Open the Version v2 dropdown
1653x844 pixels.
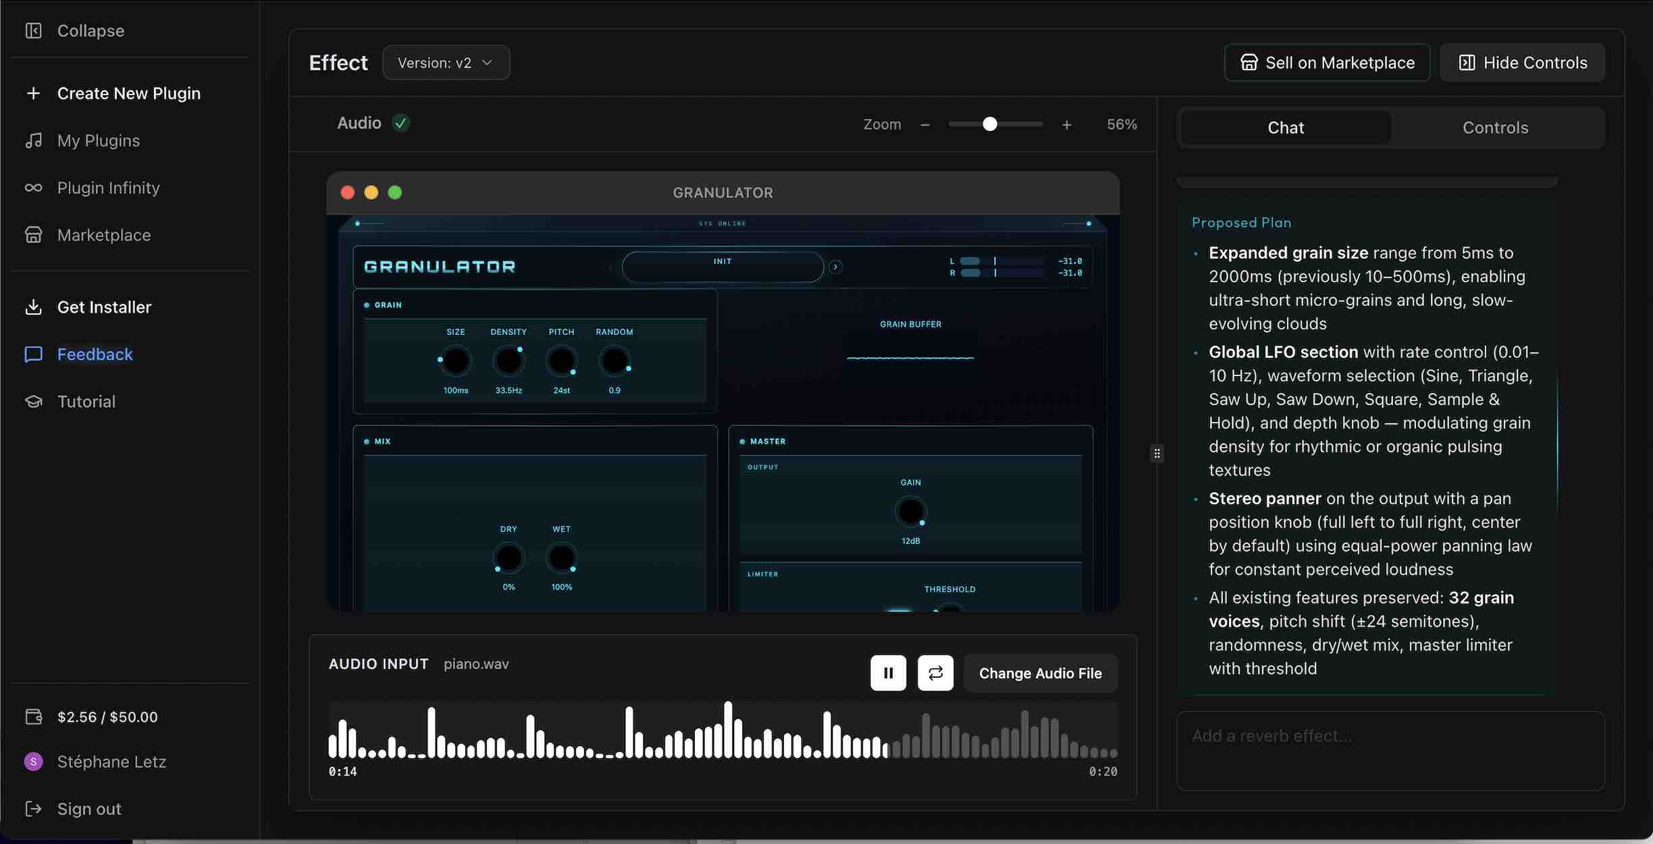click(446, 63)
